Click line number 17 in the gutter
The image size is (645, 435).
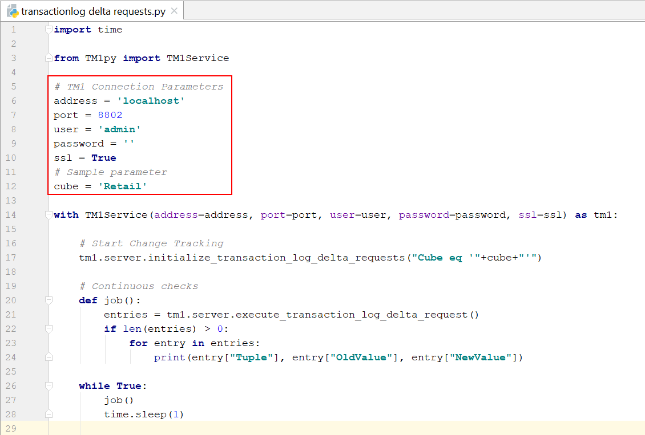11,258
